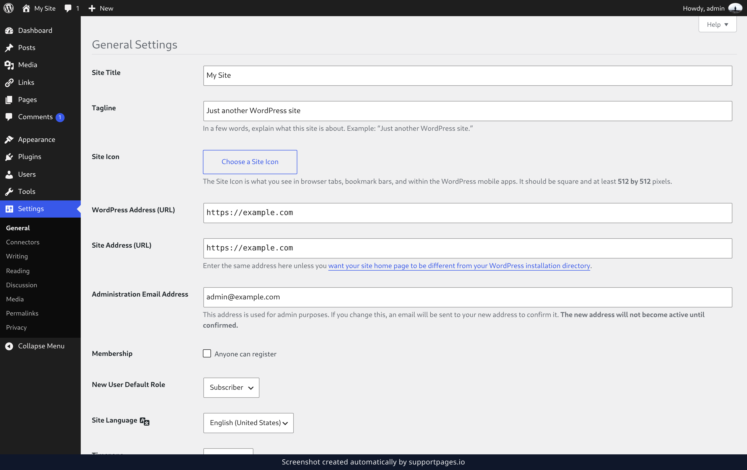Screen dimensions: 747x470
Task: Click the Comments pending count badge
Action: pyautogui.click(x=60, y=117)
